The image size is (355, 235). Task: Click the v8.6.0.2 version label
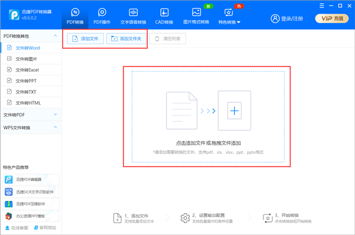click(x=29, y=18)
